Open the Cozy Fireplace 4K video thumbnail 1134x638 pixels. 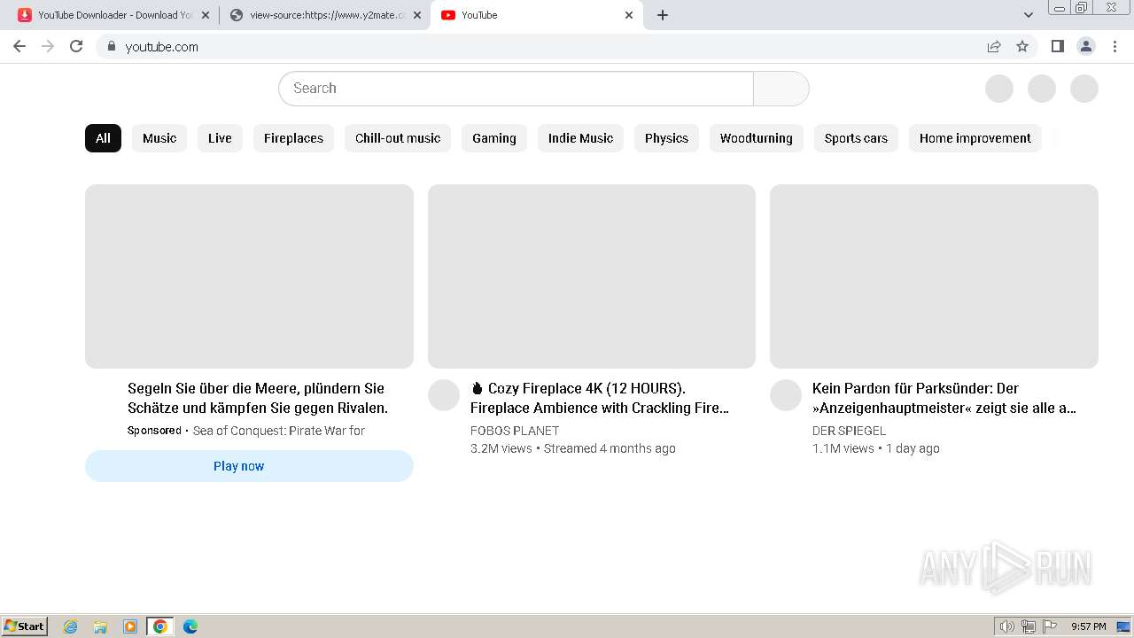point(592,276)
